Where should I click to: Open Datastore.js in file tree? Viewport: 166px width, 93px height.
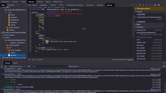click(x=15, y=20)
